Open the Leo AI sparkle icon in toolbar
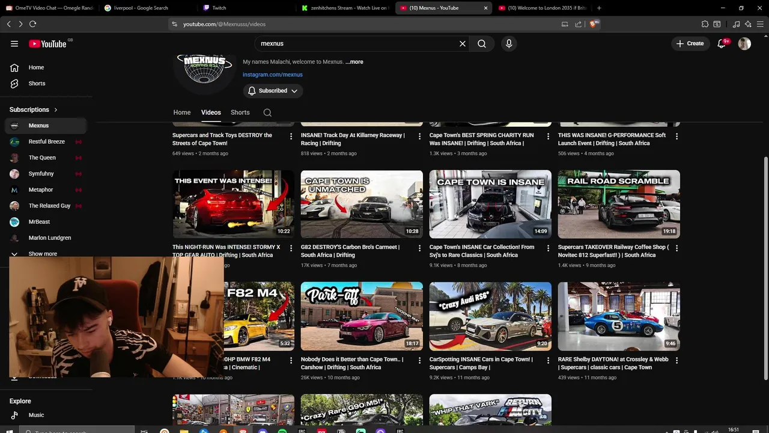The width and height of the screenshot is (769, 433). (748, 24)
